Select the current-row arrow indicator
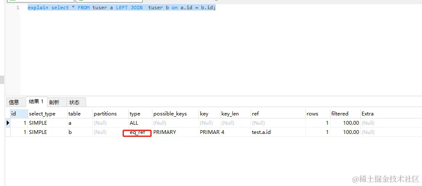The image size is (422, 186). (x=8, y=123)
